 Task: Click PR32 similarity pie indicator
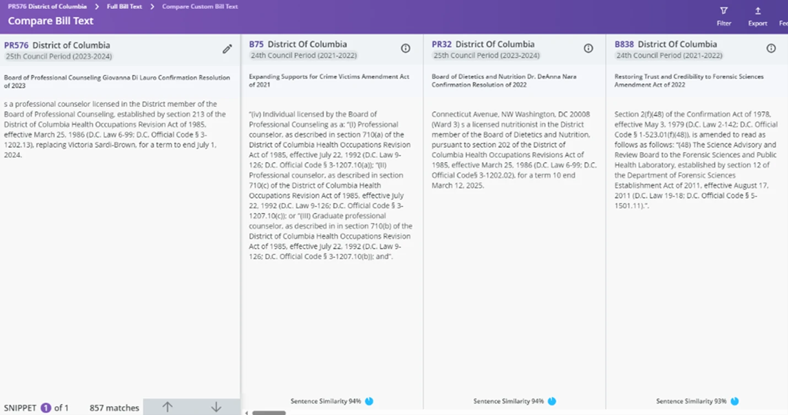[552, 401]
